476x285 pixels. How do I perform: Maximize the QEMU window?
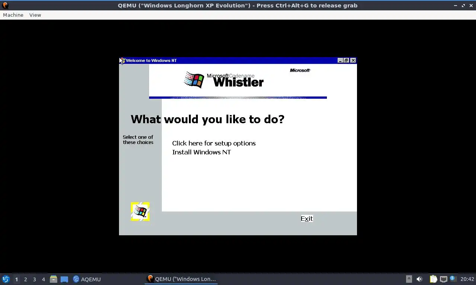coord(463,6)
